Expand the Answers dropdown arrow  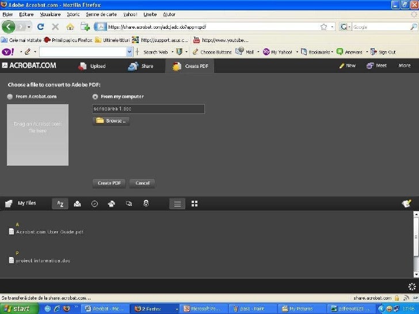pos(367,52)
